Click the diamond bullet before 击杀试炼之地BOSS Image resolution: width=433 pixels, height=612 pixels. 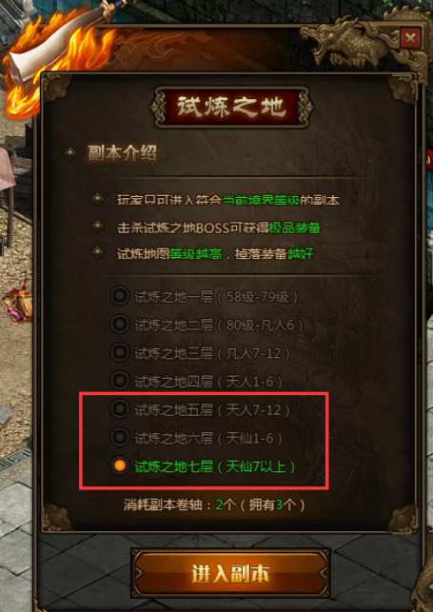(97, 226)
